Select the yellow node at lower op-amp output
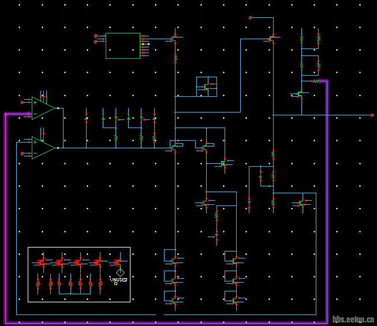The image size is (377, 326). click(58, 148)
